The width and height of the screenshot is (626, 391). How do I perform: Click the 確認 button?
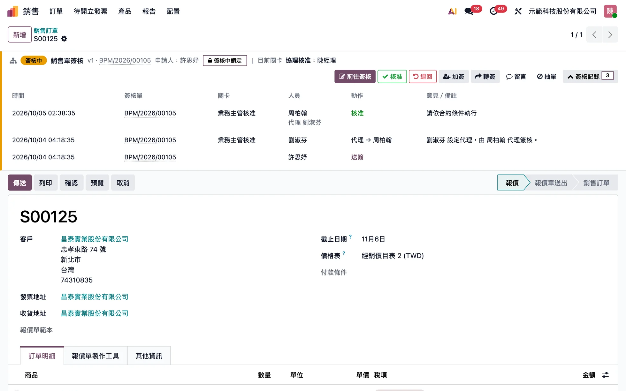(x=71, y=183)
